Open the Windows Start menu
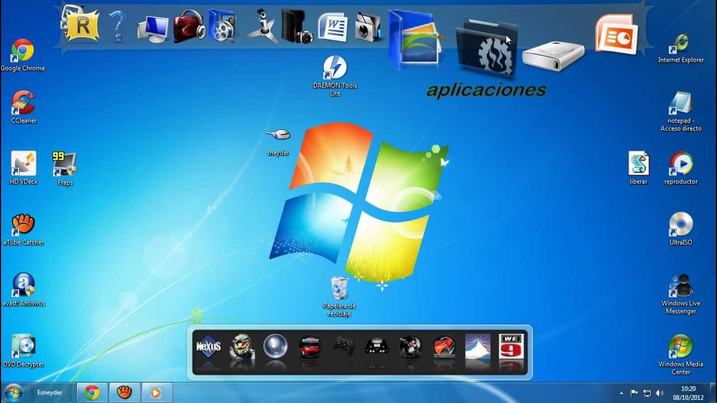The width and height of the screenshot is (717, 403). [13, 392]
